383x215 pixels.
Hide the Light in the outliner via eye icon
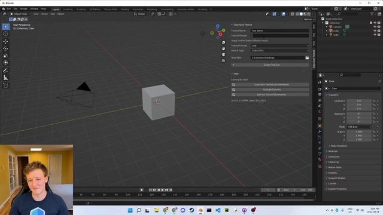[x=375, y=35]
